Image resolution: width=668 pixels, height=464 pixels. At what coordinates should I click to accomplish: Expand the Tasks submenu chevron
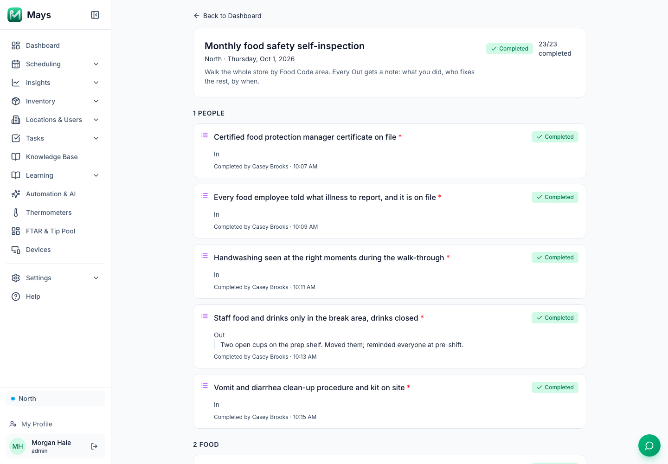pos(96,138)
